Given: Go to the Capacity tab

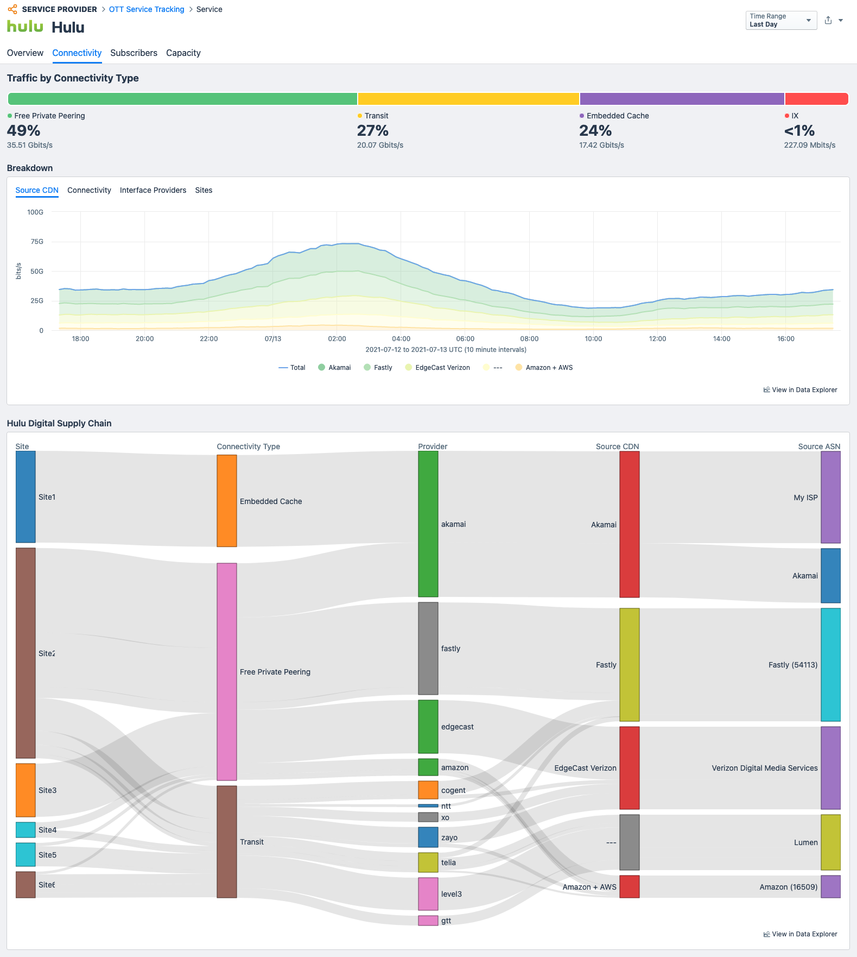Looking at the screenshot, I should (183, 53).
